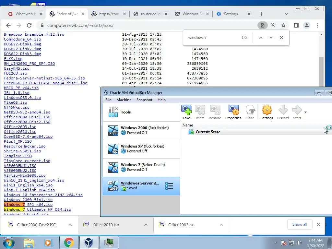The height and width of the screenshot is (249, 332).
Task: Open link Win11_English_x64.iso
Action: (28, 185)
